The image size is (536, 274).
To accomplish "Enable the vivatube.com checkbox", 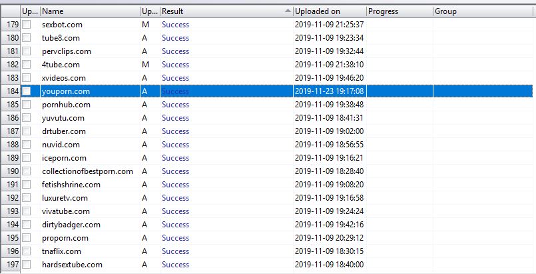I will (27, 211).
